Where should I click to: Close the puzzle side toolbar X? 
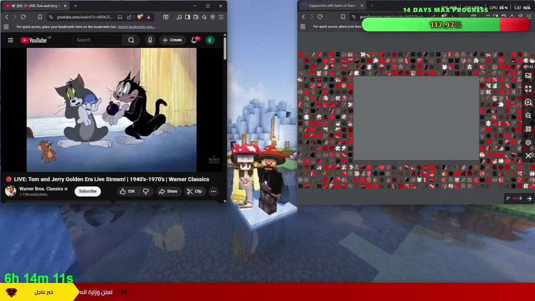[x=528, y=156]
